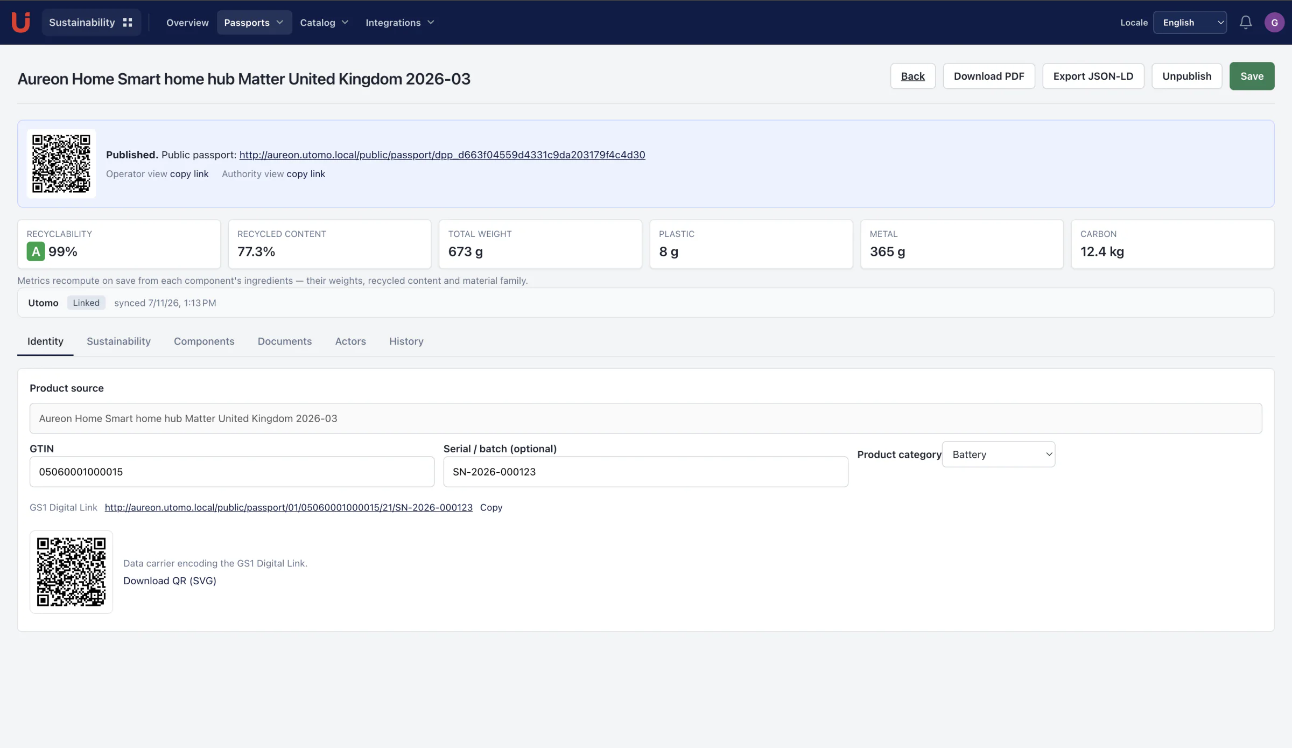Click the Plastic 8 g value

click(x=669, y=251)
